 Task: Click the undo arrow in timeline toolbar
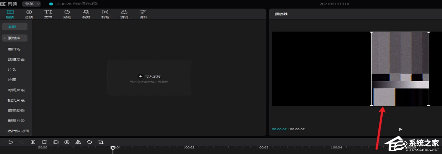[x=11, y=142]
